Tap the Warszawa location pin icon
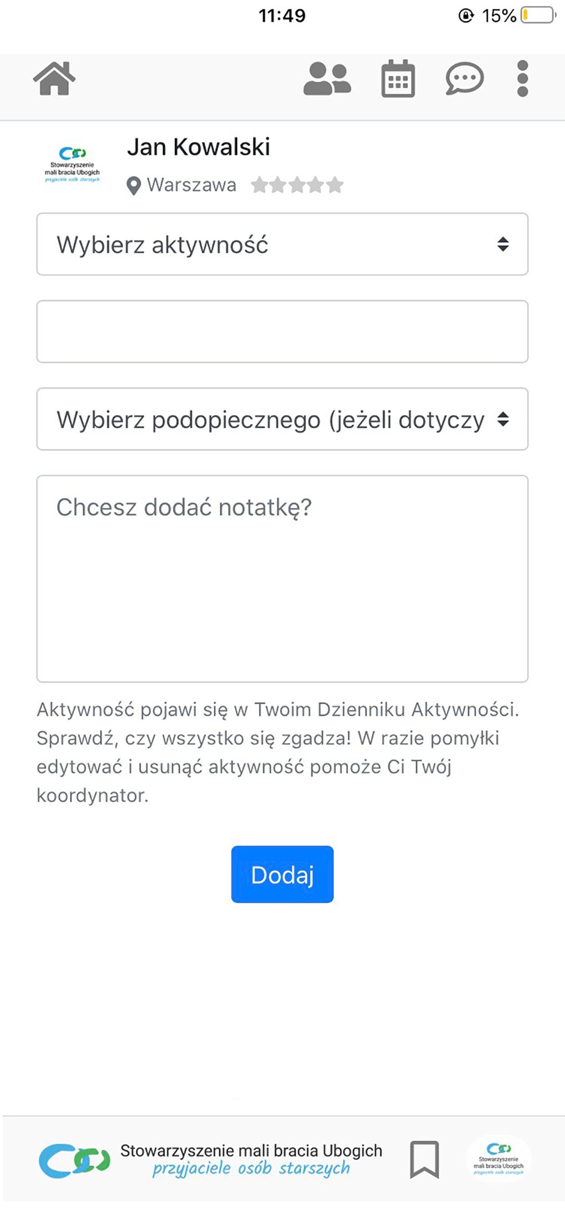The image size is (565, 1224). 133,185
